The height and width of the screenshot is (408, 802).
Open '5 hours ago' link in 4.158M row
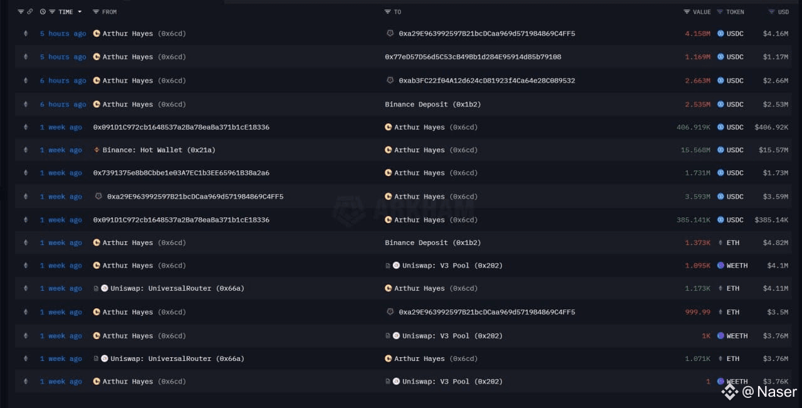click(x=63, y=34)
